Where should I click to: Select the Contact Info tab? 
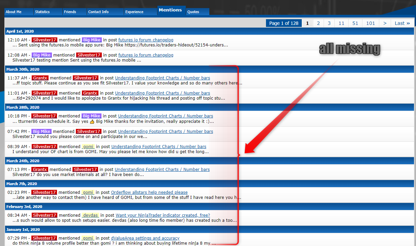tap(105, 12)
